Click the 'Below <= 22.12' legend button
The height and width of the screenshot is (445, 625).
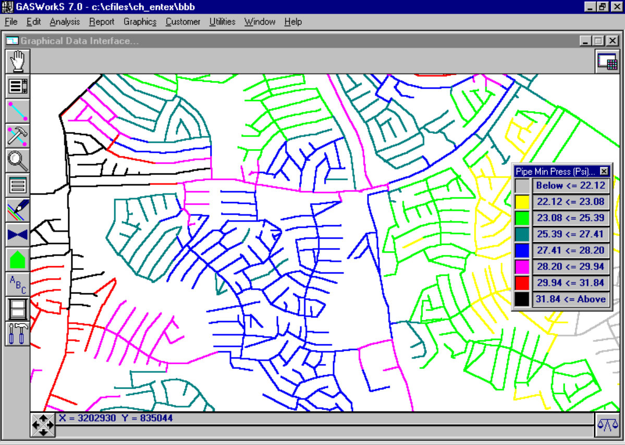[571, 186]
